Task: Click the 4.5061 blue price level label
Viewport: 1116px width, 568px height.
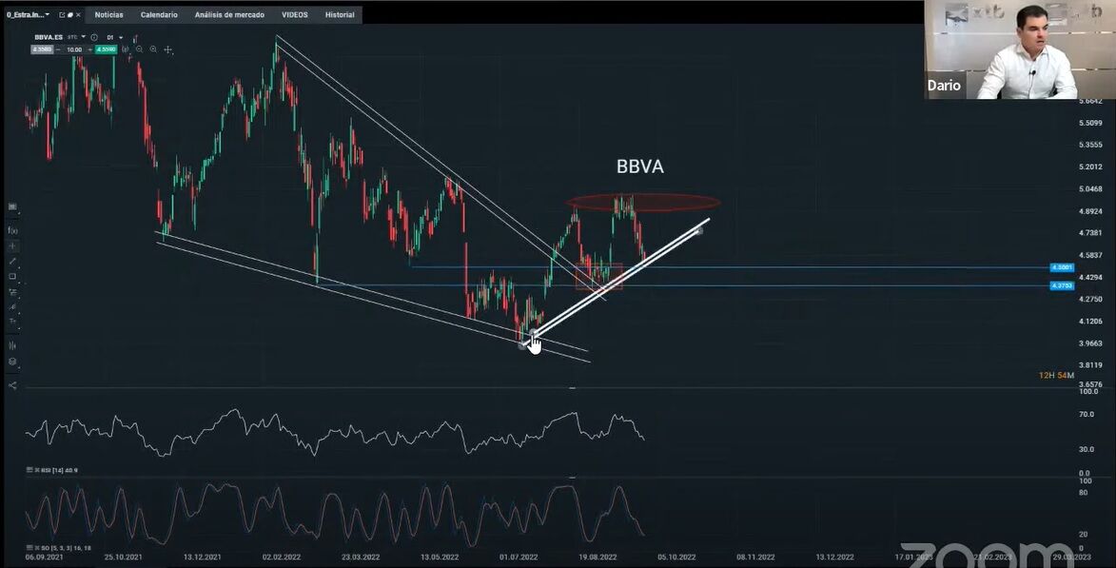Action: coord(1062,267)
